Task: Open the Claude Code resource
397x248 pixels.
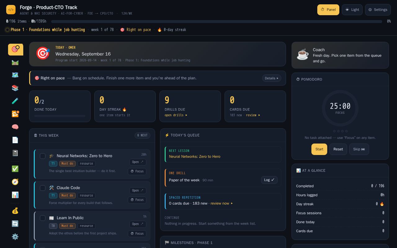Action: click(x=138, y=190)
